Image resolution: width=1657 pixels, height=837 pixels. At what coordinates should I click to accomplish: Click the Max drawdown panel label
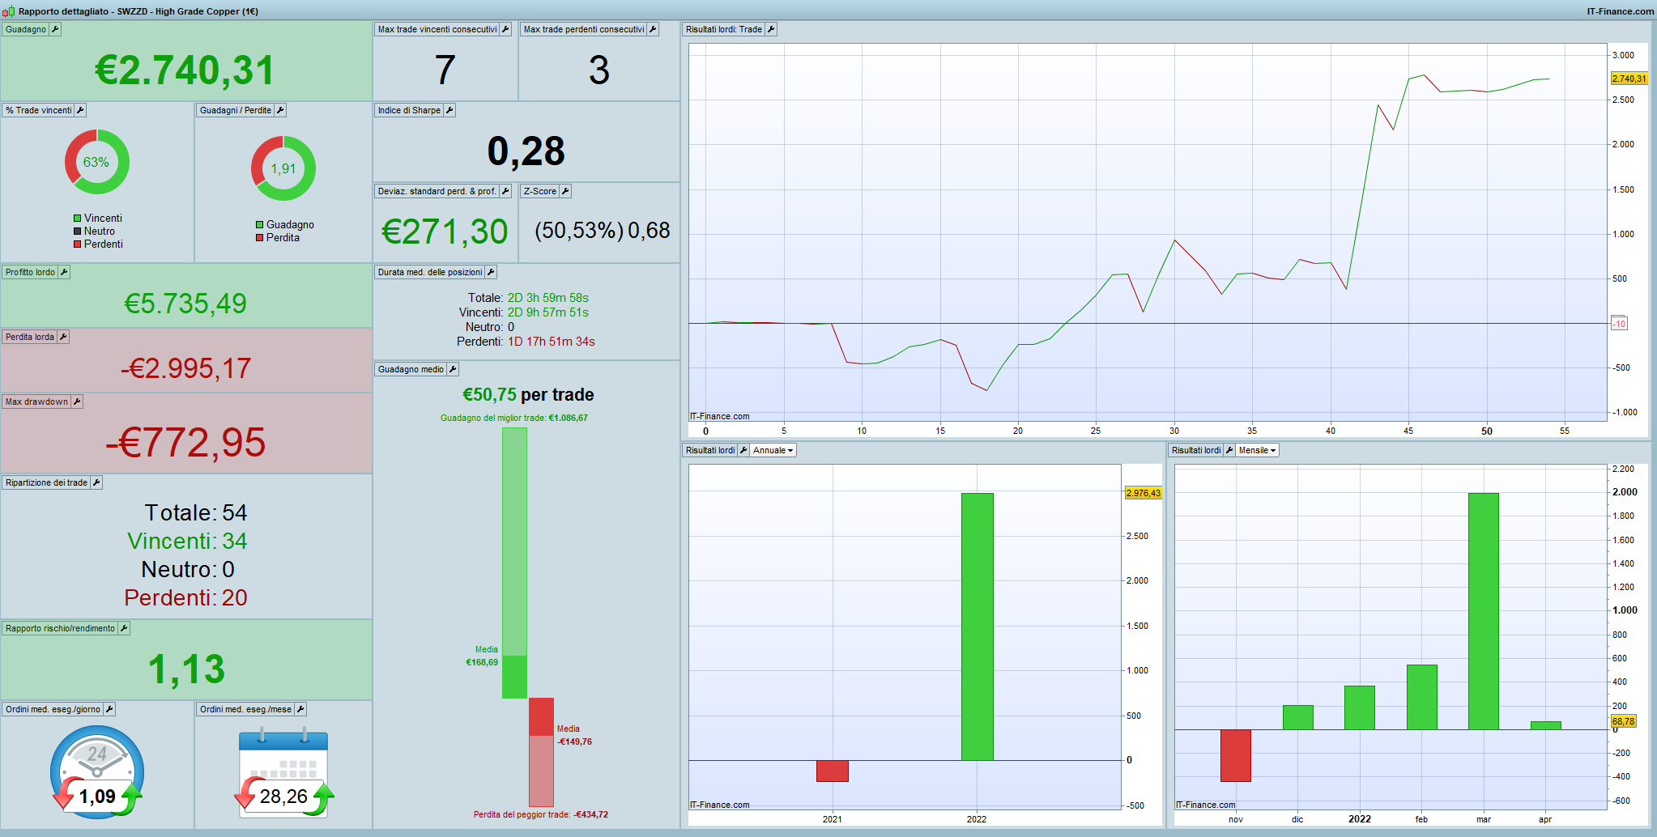(x=36, y=402)
